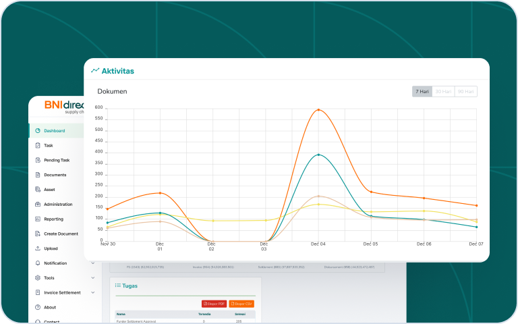Image resolution: width=518 pixels, height=324 pixels.
Task: Click the Reporting chart icon
Action: coord(38,219)
